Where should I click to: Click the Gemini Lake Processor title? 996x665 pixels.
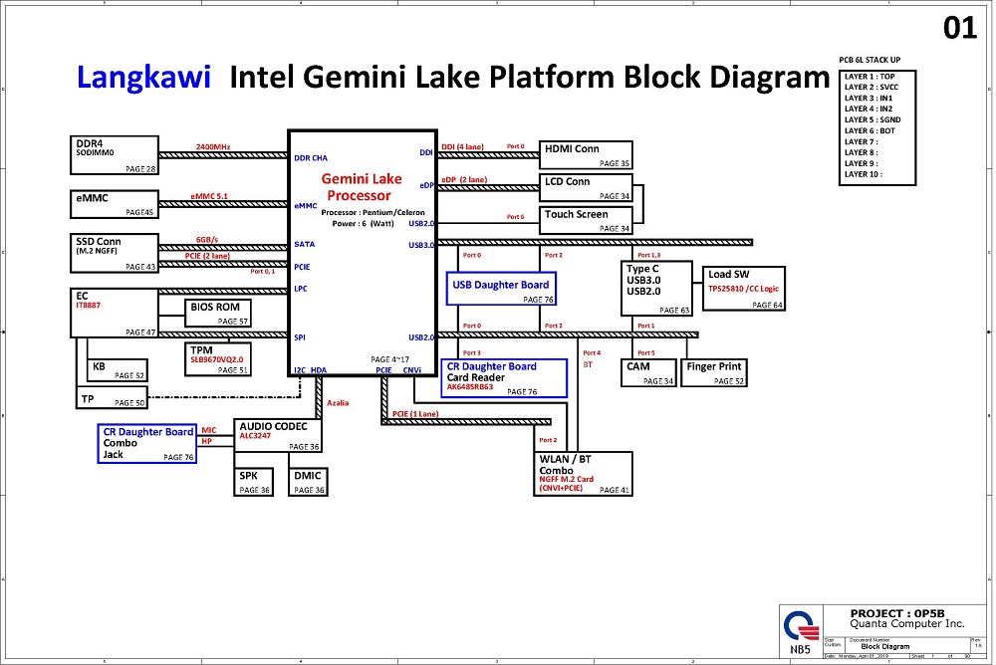point(361,187)
